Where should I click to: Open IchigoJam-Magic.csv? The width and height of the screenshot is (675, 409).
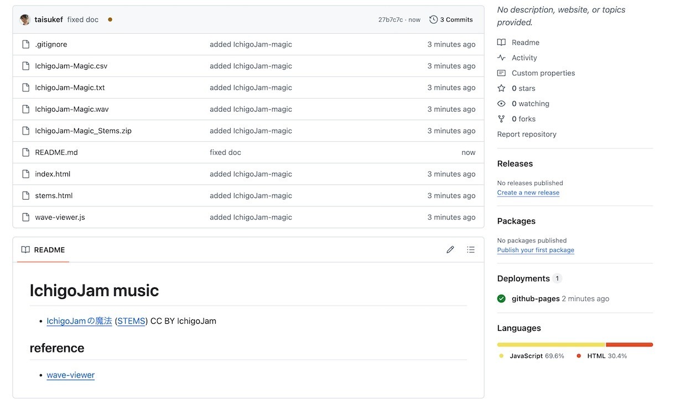[x=71, y=66]
